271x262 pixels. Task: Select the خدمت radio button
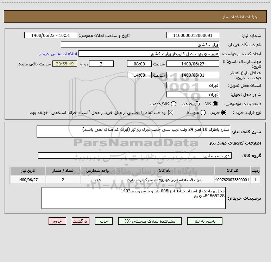(197, 104)
